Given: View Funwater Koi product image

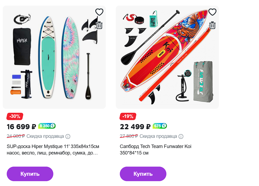Looking at the screenshot, I should point(167,57).
